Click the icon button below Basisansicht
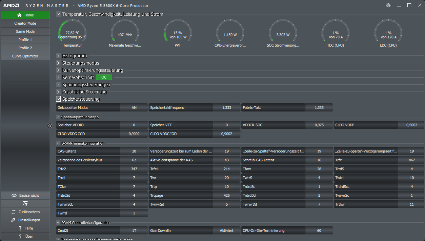425x241 pixels. [x=25, y=204]
